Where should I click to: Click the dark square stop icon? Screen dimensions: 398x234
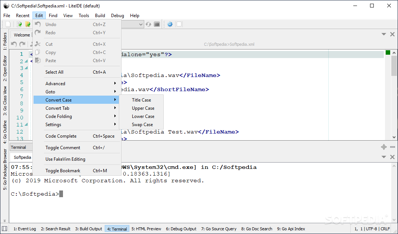(x=157, y=24)
